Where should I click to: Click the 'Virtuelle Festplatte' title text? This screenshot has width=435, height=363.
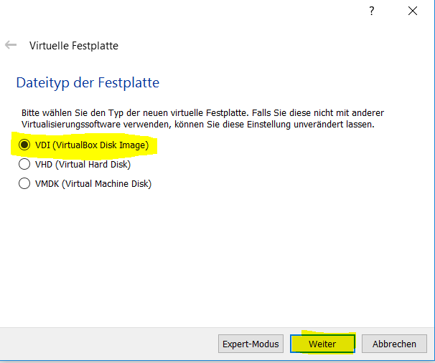(x=74, y=46)
